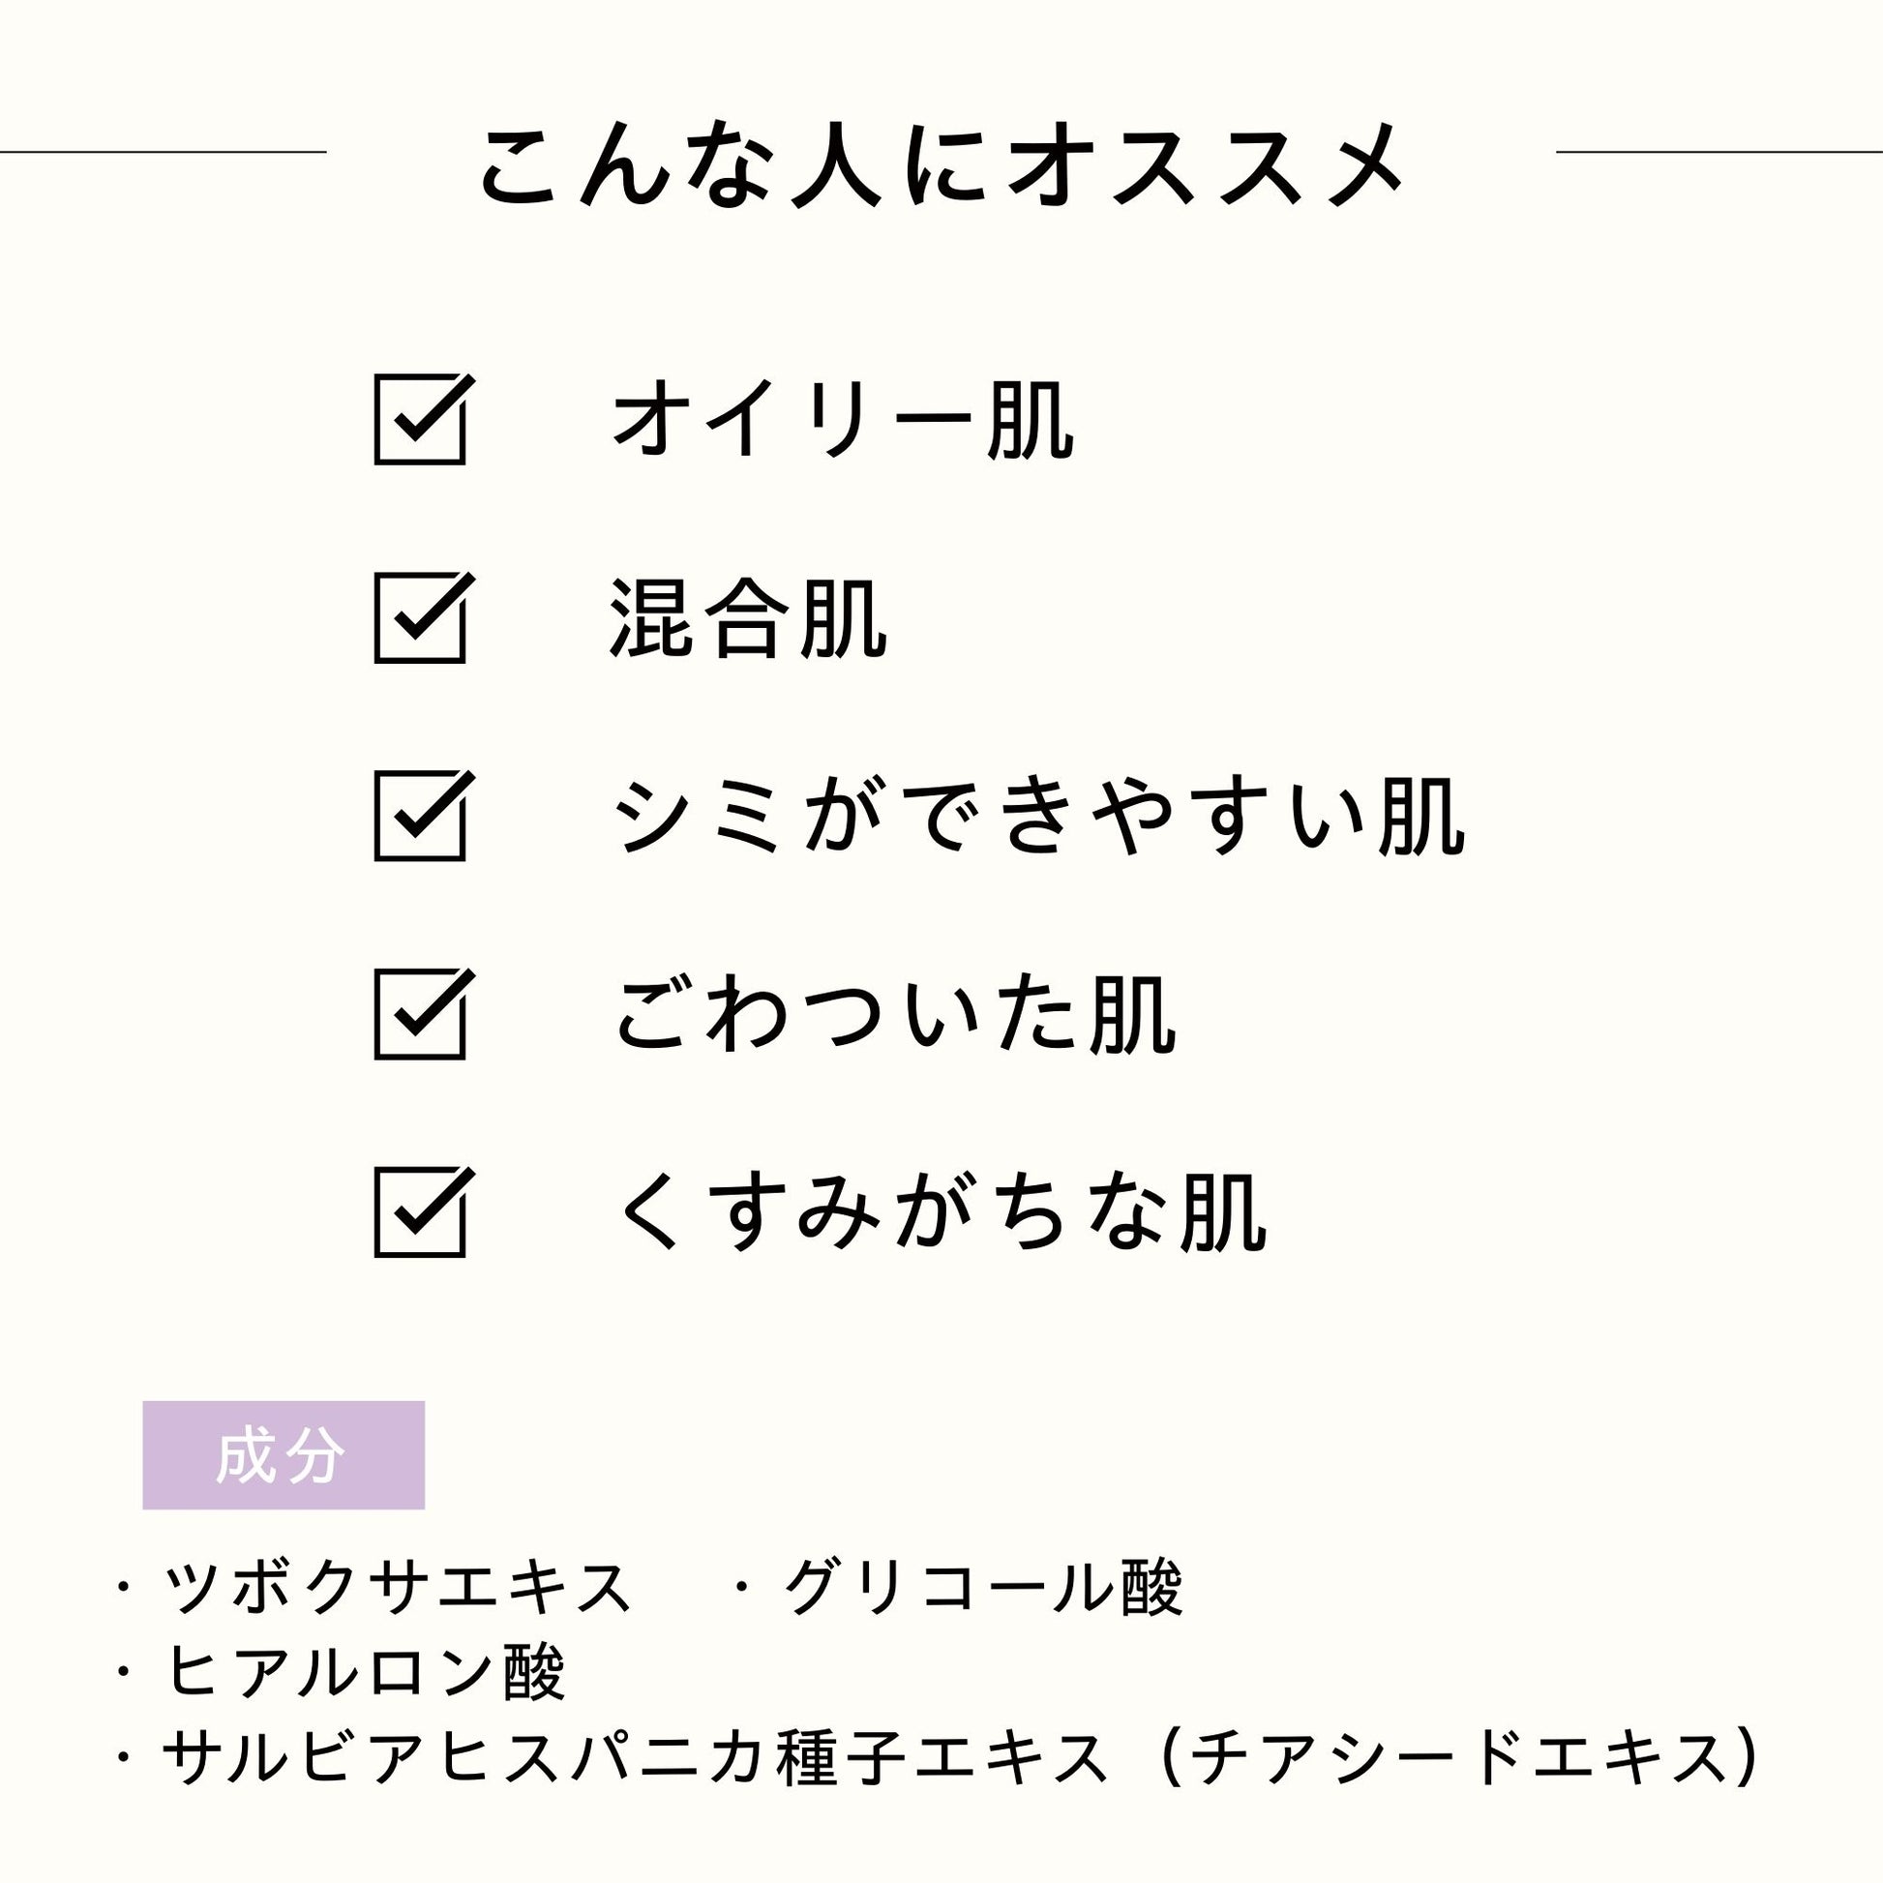Screen dimensions: 1883x1883
Task: Click the horizontal line right of the heading
Action: (x=1719, y=152)
